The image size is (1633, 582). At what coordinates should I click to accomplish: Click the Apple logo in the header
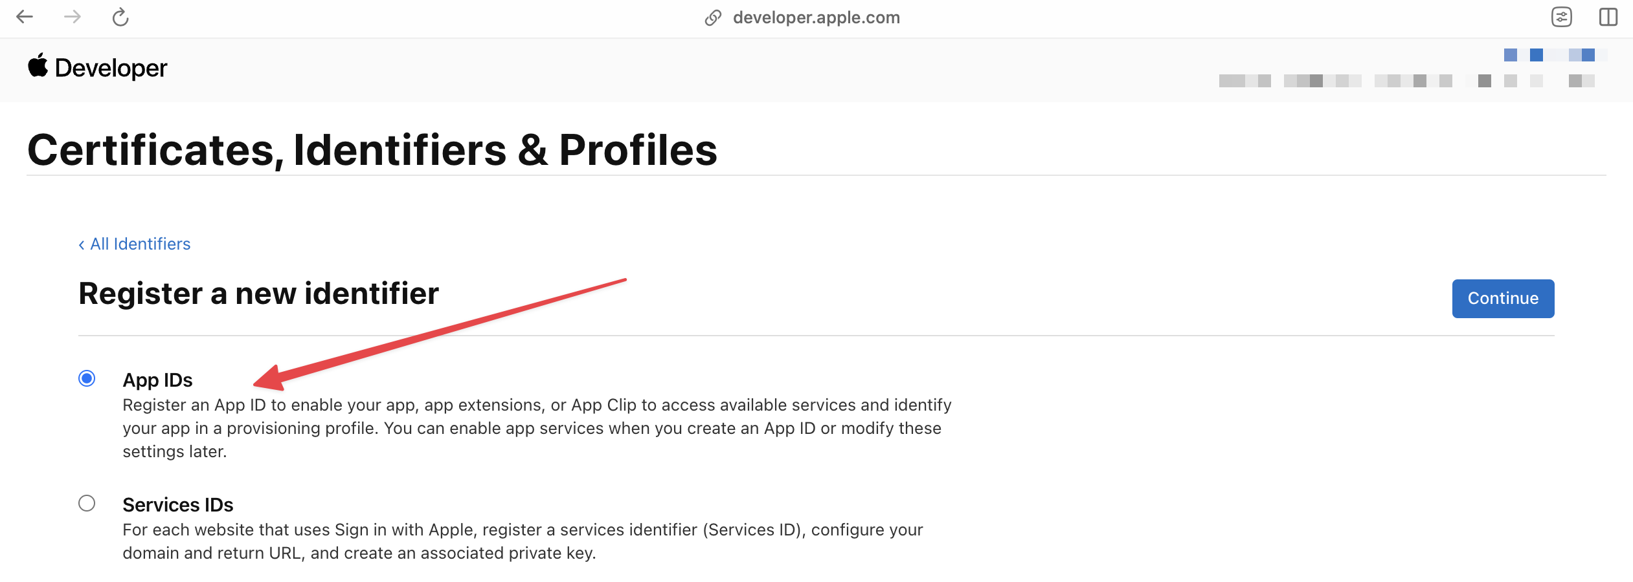click(x=37, y=67)
